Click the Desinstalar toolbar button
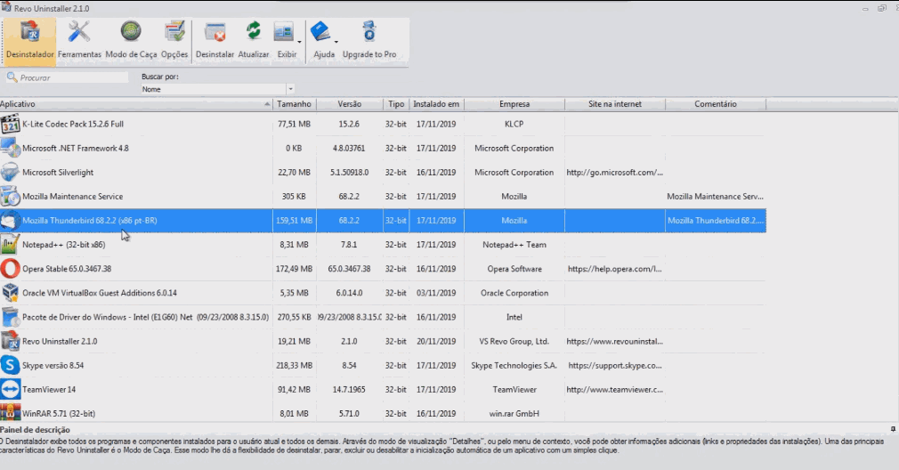Viewport: 899px width, 470px height. pyautogui.click(x=215, y=39)
